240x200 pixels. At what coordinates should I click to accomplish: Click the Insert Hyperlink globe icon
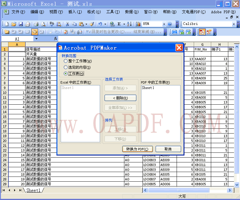pyautogui.click(x=112, y=24)
